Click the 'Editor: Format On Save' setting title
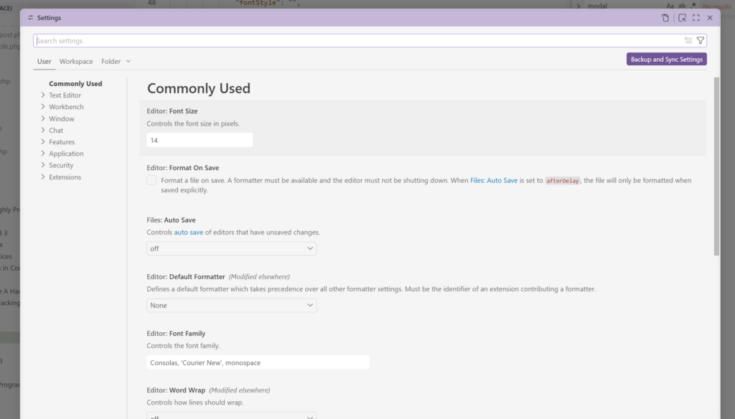This screenshot has width=735, height=419. coord(183,168)
